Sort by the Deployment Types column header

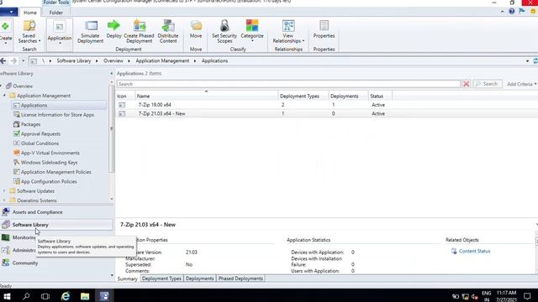click(303, 96)
